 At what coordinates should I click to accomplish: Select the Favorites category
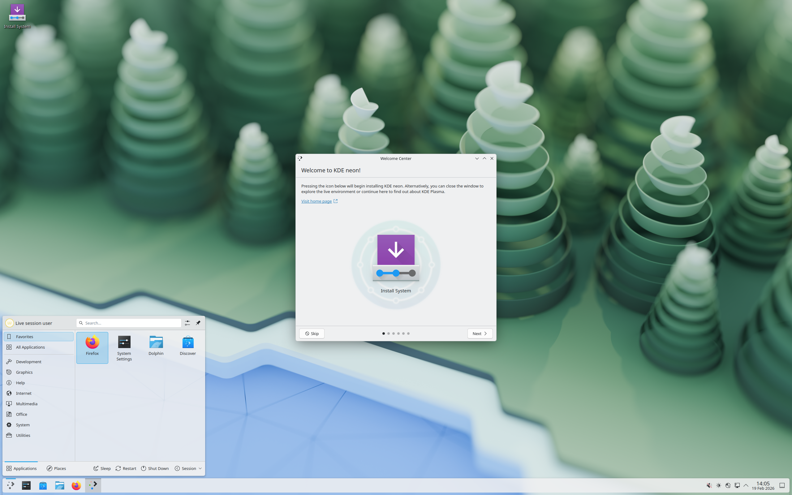(39, 337)
